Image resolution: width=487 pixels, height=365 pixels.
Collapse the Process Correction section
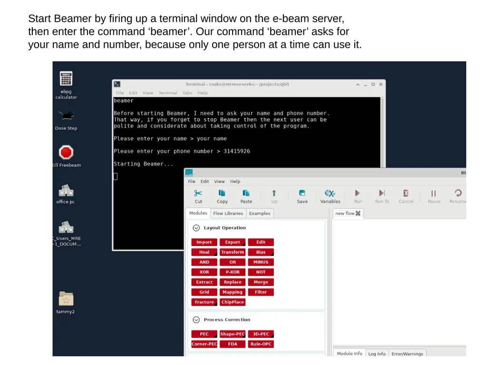coord(196,320)
